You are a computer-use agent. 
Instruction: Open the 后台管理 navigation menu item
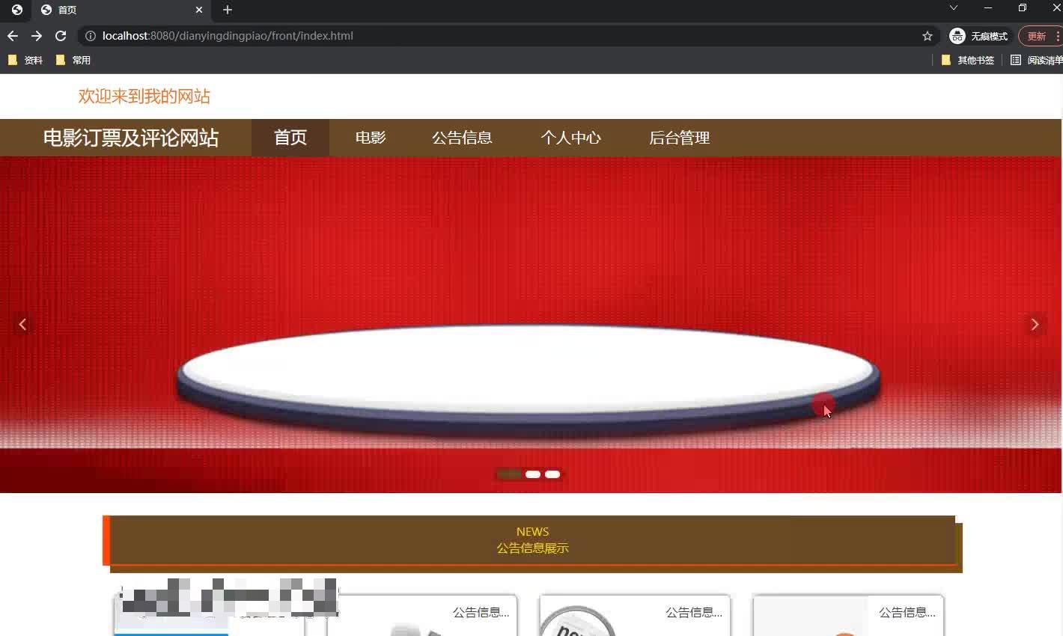point(679,138)
